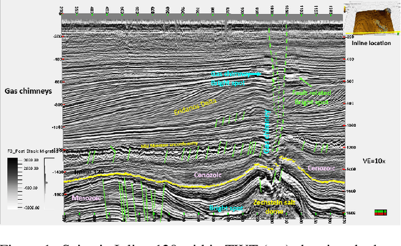Click the "Gas chimney" label with the cyan arrow
Image resolution: width=401 pixels, height=246 pixels.
(231, 74)
